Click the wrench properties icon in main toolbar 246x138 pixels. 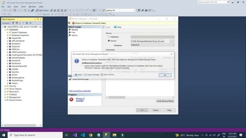(x=143, y=10)
